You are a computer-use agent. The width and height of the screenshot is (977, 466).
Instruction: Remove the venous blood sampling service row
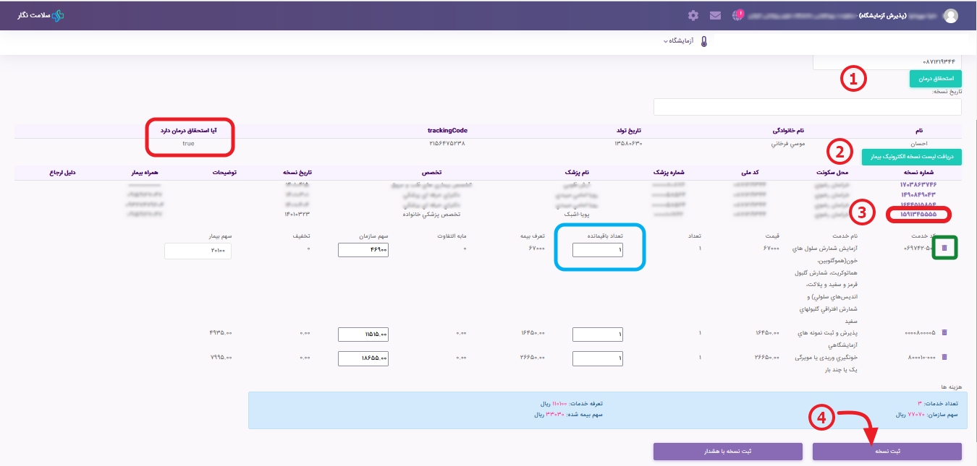[944, 357]
